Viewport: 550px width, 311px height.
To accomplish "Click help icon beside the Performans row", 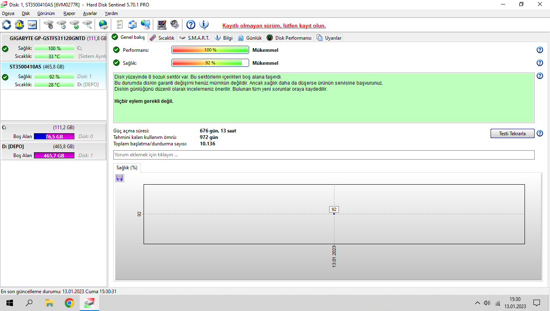I will (x=539, y=50).
